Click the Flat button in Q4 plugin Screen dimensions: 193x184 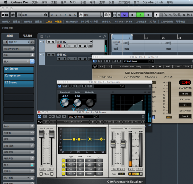[136, 122]
